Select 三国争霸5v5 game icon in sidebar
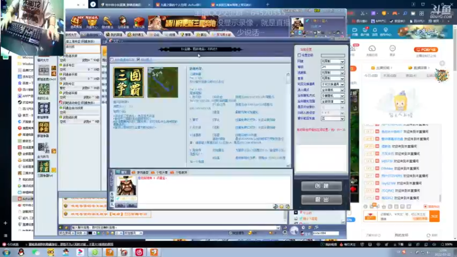 (44, 166)
